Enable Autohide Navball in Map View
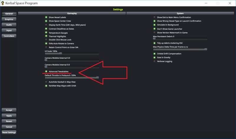236x139 pixels. pyautogui.click(x=46, y=82)
